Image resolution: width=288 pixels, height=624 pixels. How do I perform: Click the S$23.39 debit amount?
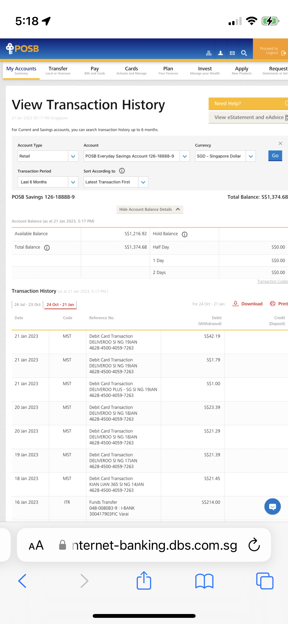tap(212, 407)
